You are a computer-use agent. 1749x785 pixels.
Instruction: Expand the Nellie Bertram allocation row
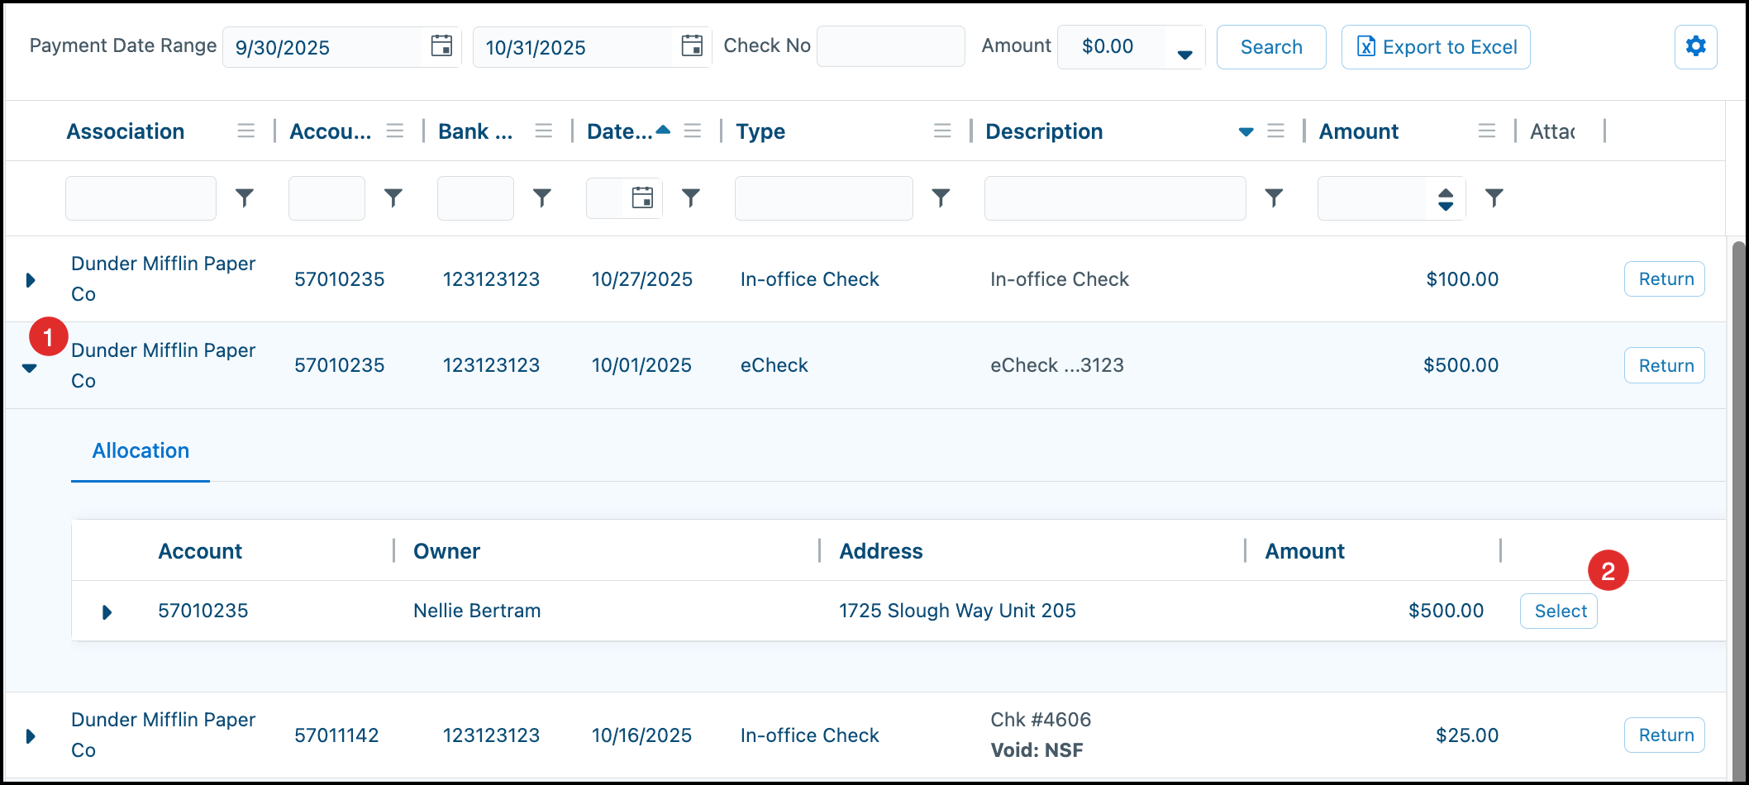click(x=107, y=612)
